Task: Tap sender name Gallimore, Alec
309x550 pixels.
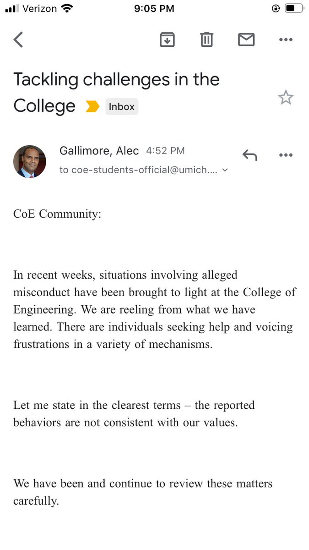Action: tap(99, 151)
